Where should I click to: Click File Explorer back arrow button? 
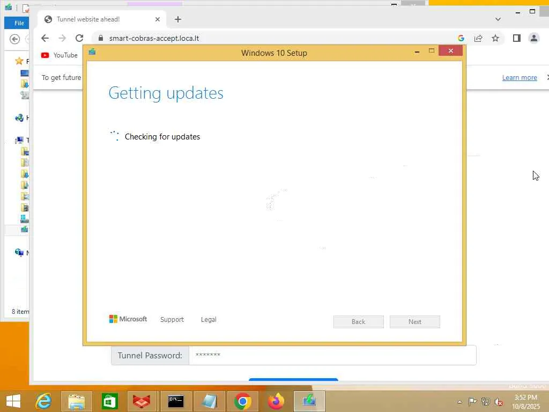(14, 39)
